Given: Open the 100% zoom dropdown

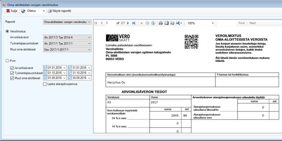Looking at the screenshot, I should click(213, 23).
